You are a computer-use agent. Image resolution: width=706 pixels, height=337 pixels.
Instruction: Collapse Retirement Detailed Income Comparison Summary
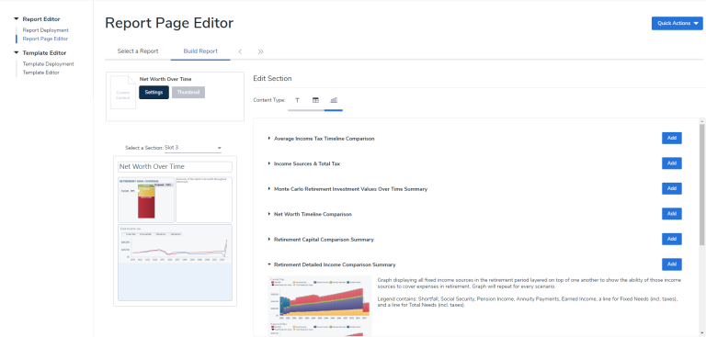[269, 264]
